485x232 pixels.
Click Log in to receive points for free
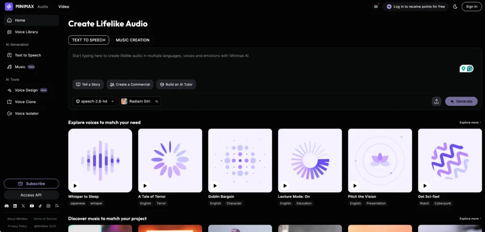pos(416,7)
